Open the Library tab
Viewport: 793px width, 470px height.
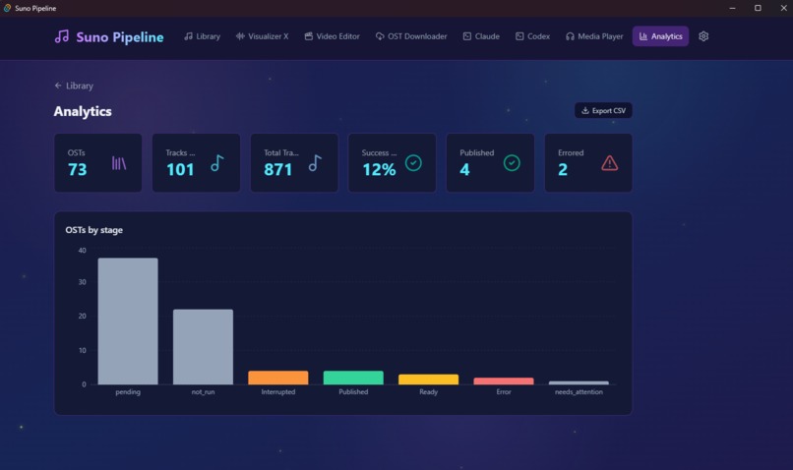pos(203,36)
